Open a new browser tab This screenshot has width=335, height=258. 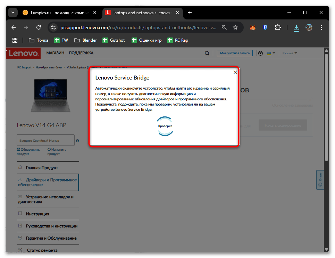(x=190, y=13)
